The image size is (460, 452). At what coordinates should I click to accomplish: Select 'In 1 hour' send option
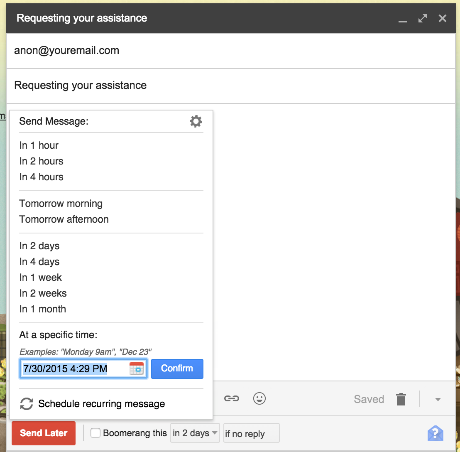tap(39, 145)
